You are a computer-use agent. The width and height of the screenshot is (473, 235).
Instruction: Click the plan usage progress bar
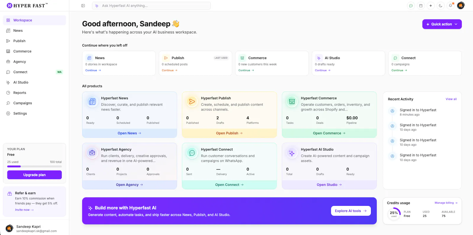point(34,167)
